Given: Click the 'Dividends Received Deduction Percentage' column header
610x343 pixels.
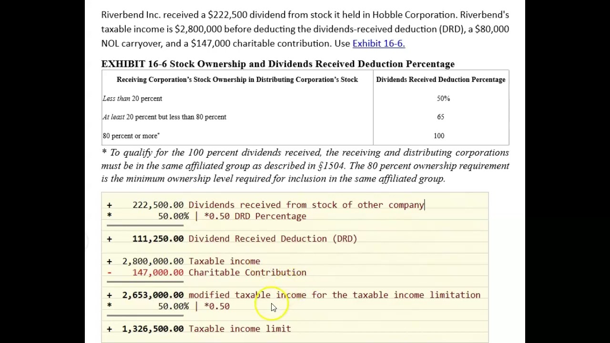Looking at the screenshot, I should (441, 80).
